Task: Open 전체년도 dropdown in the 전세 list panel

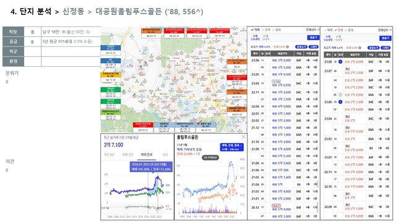Action: 385,30
